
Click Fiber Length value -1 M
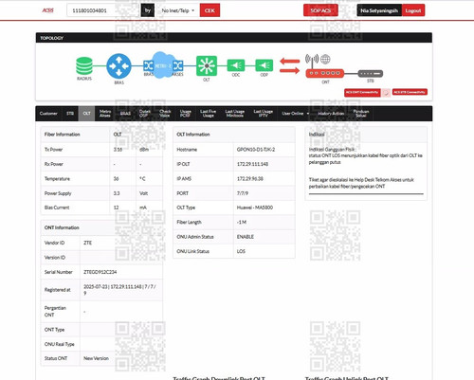(x=242, y=222)
